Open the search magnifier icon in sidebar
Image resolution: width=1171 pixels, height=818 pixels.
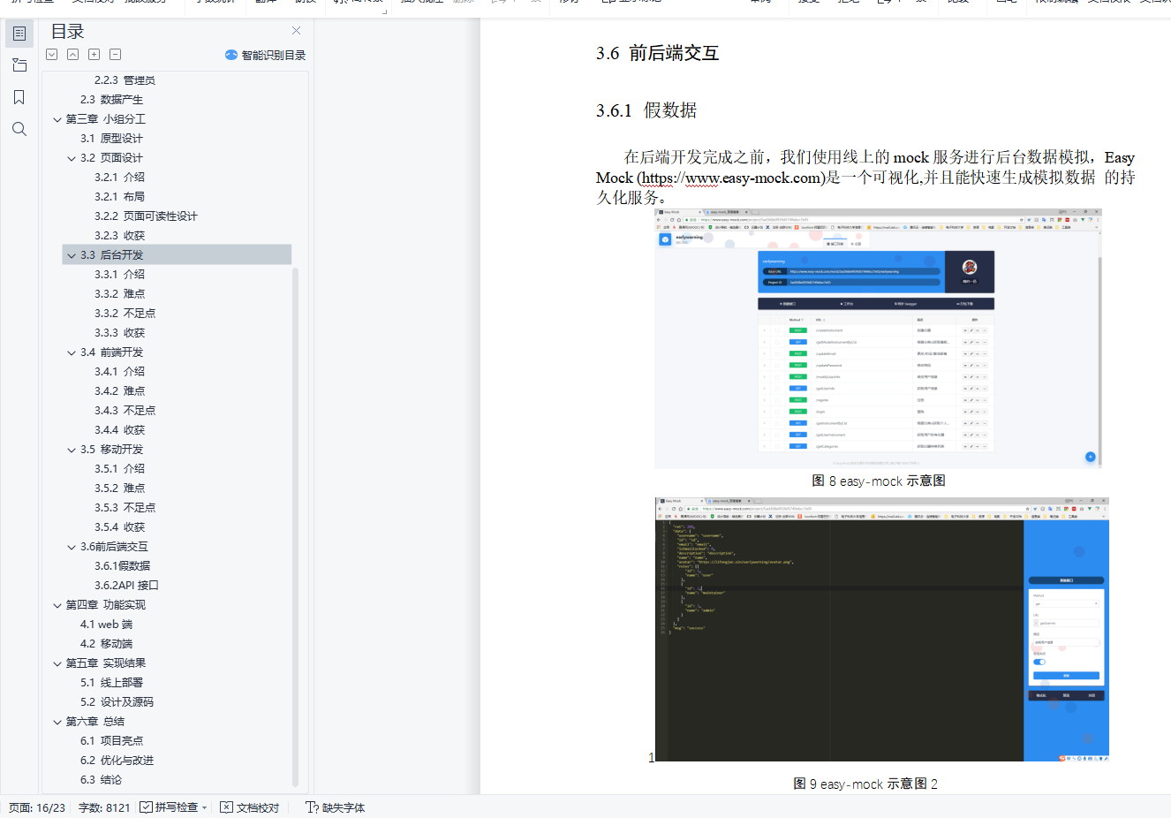(x=19, y=129)
